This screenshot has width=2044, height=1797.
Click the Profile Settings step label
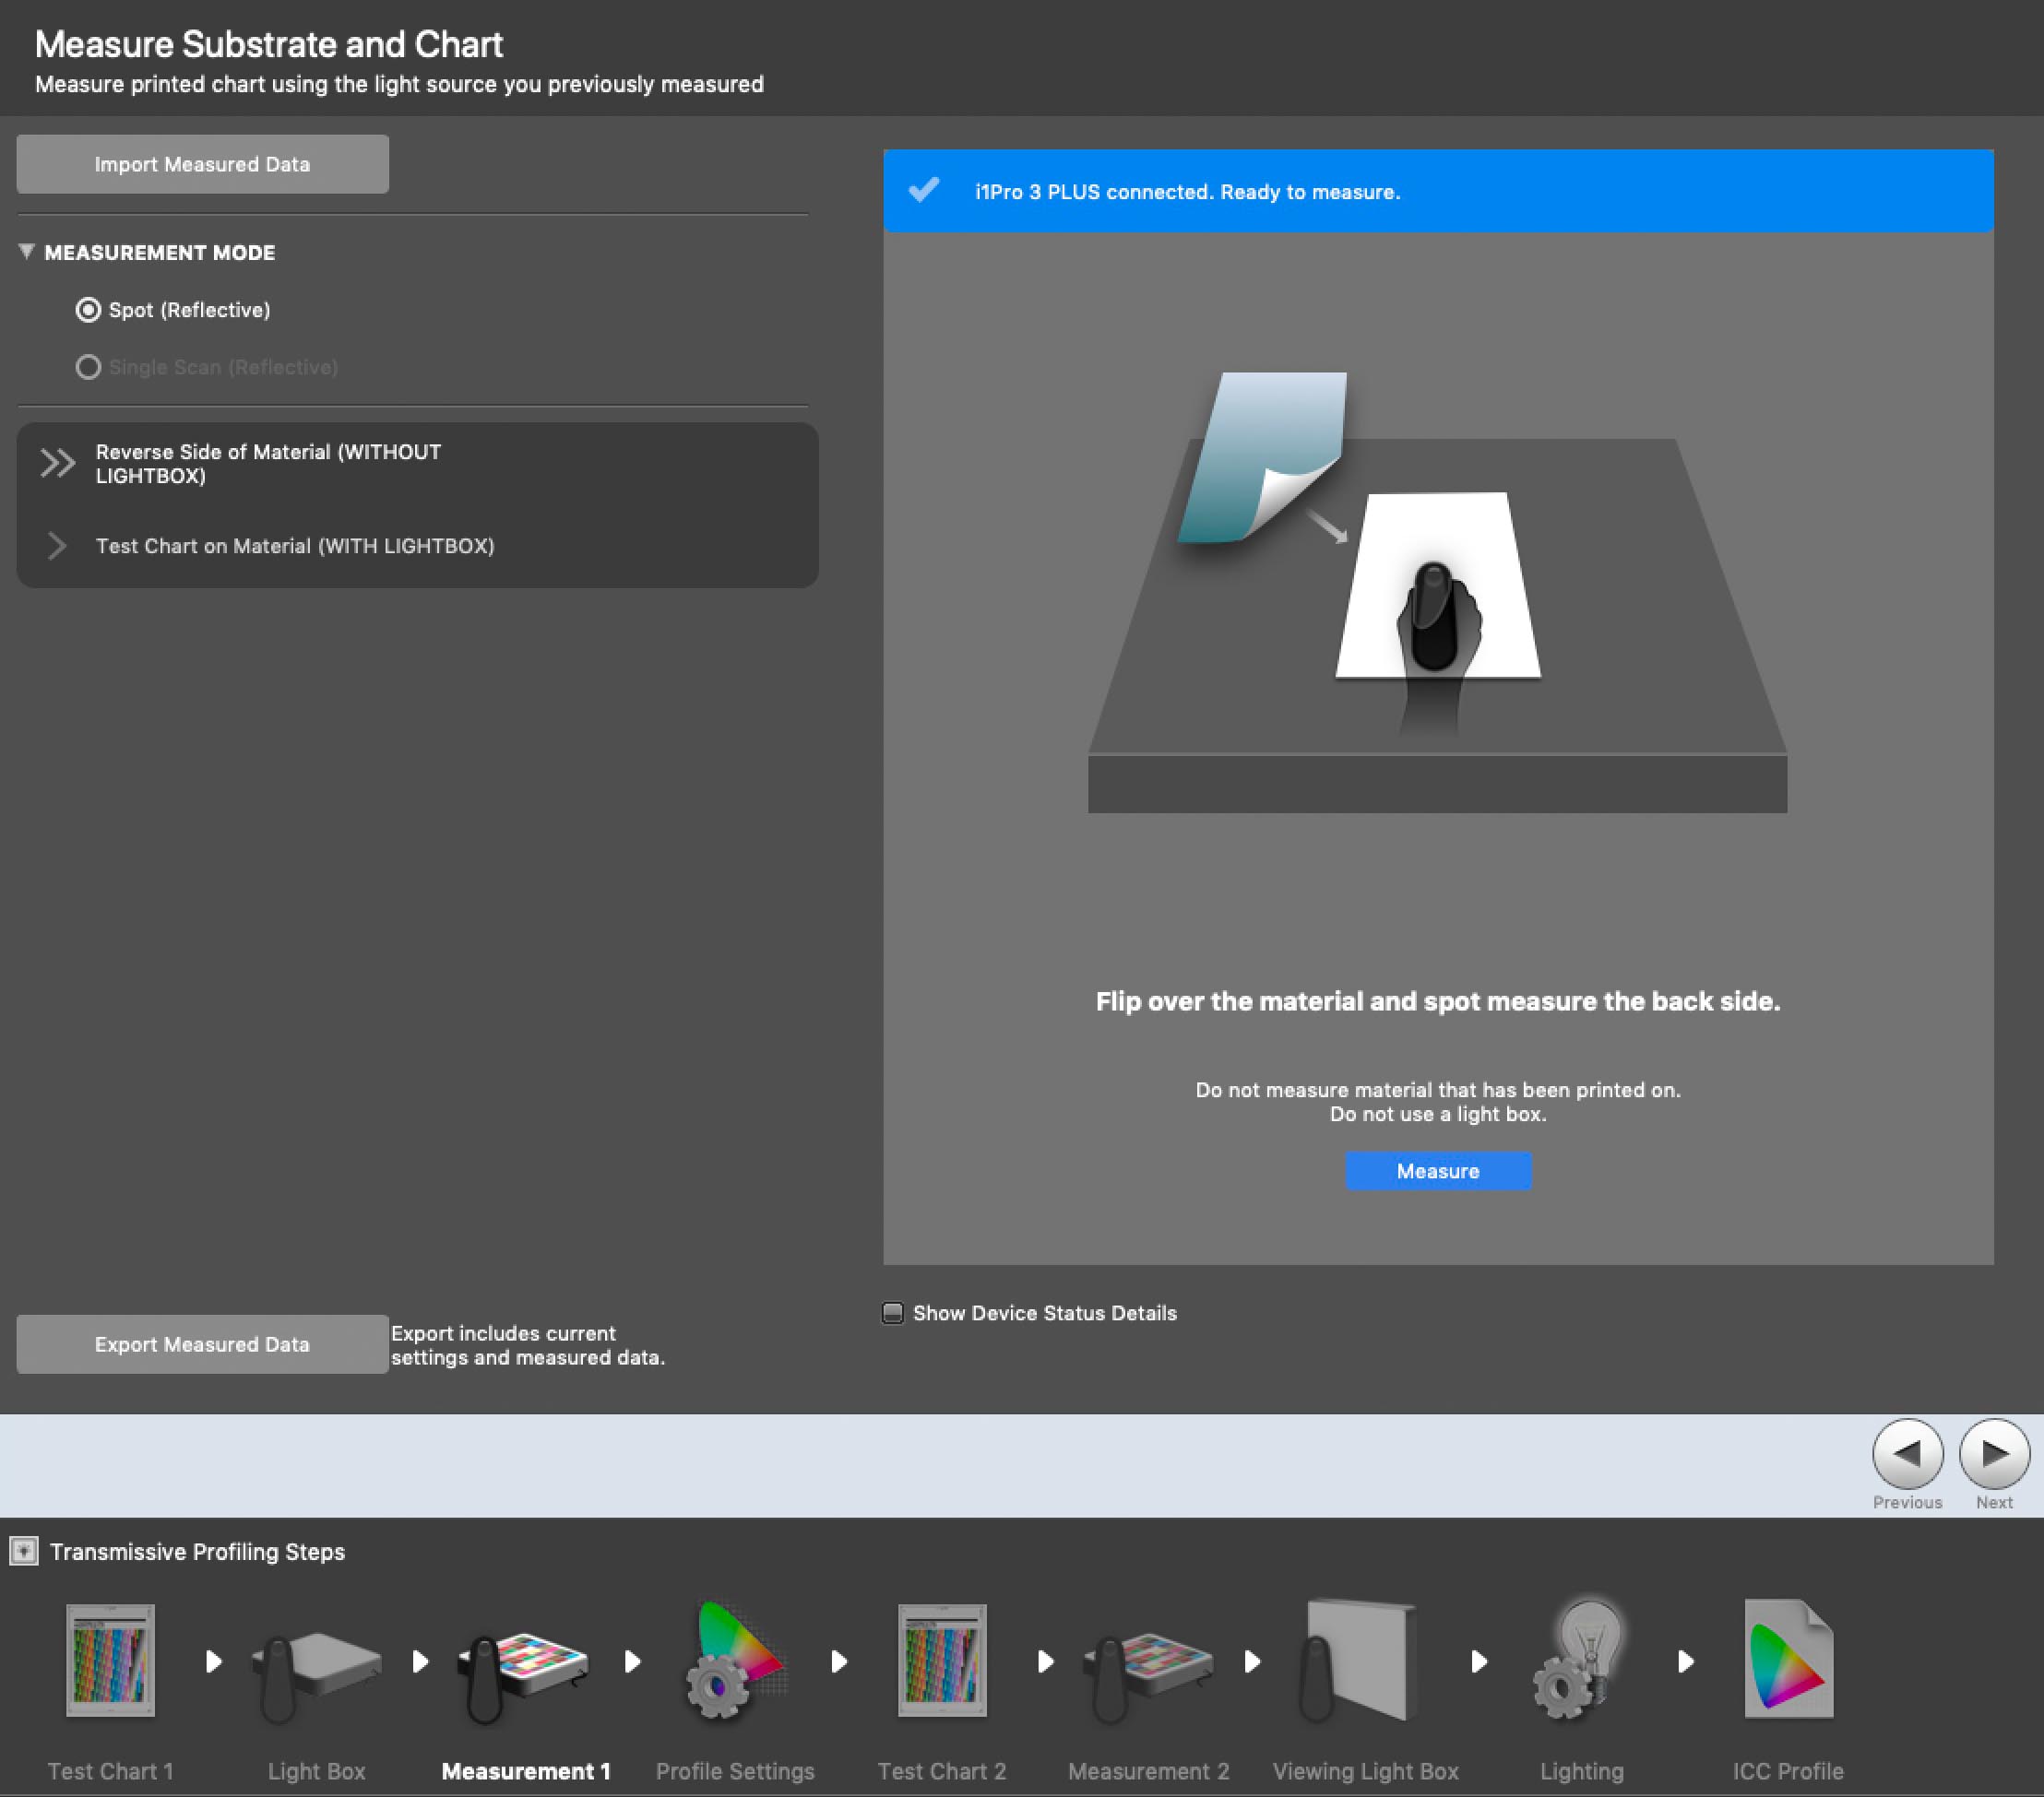735,1771
